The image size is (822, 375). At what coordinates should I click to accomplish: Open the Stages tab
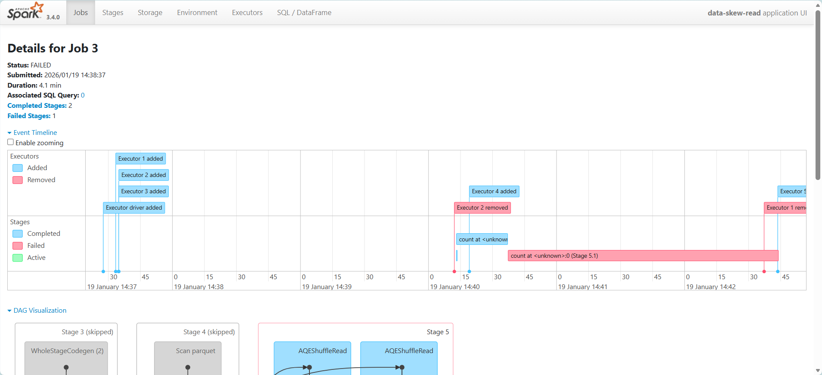(x=113, y=13)
